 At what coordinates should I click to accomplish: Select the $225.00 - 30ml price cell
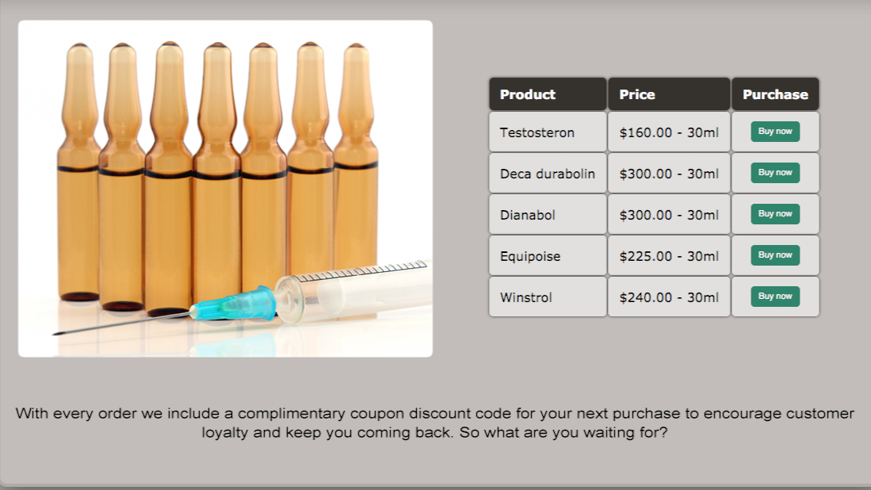point(668,256)
